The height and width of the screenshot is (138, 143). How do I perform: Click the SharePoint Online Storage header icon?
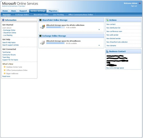click(40, 20)
